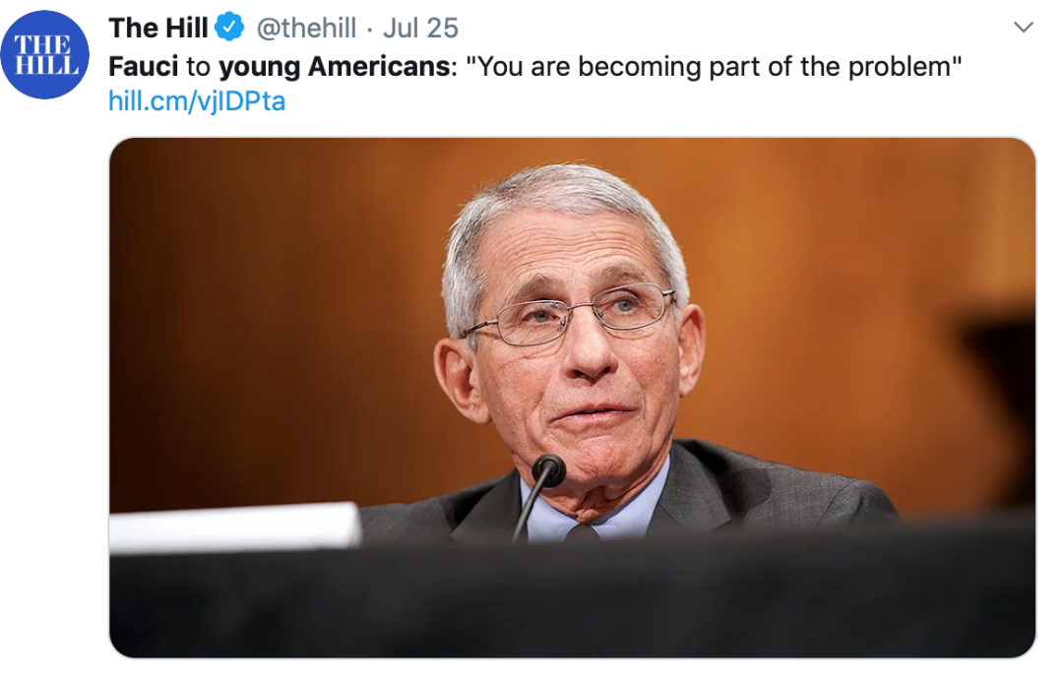Image resolution: width=1063 pixels, height=679 pixels.
Task: Click the blue verified badge checkmark
Action: 229,28
